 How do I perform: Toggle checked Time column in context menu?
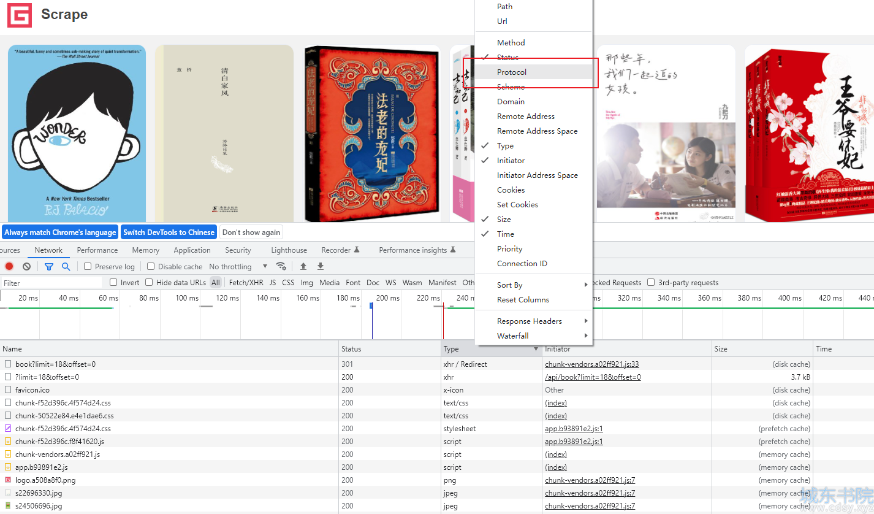534,234
